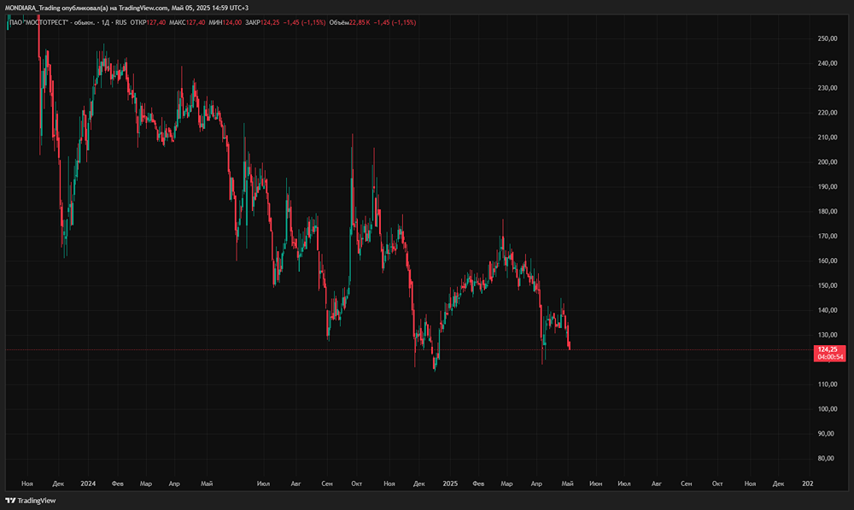Click the 150,00 price axis label
Screen dimensions: 854x510
pyautogui.click(x=828, y=285)
